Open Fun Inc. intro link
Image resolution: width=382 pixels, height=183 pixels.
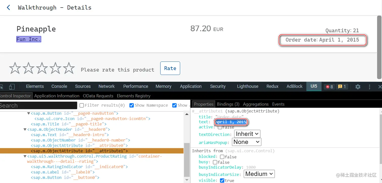tap(29, 39)
